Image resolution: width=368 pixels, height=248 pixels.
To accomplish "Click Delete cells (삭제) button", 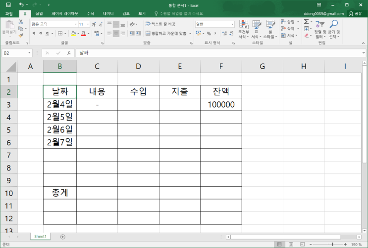I will click(290, 29).
